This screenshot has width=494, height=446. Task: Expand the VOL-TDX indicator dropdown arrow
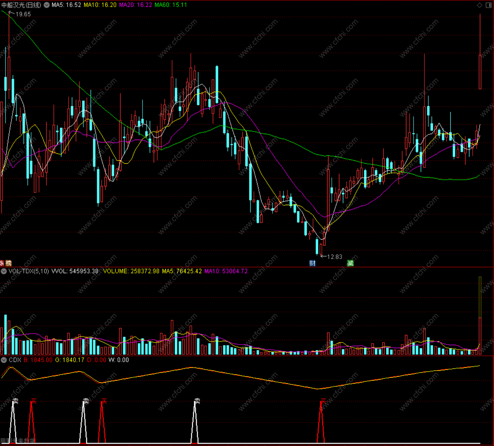pos(4,271)
